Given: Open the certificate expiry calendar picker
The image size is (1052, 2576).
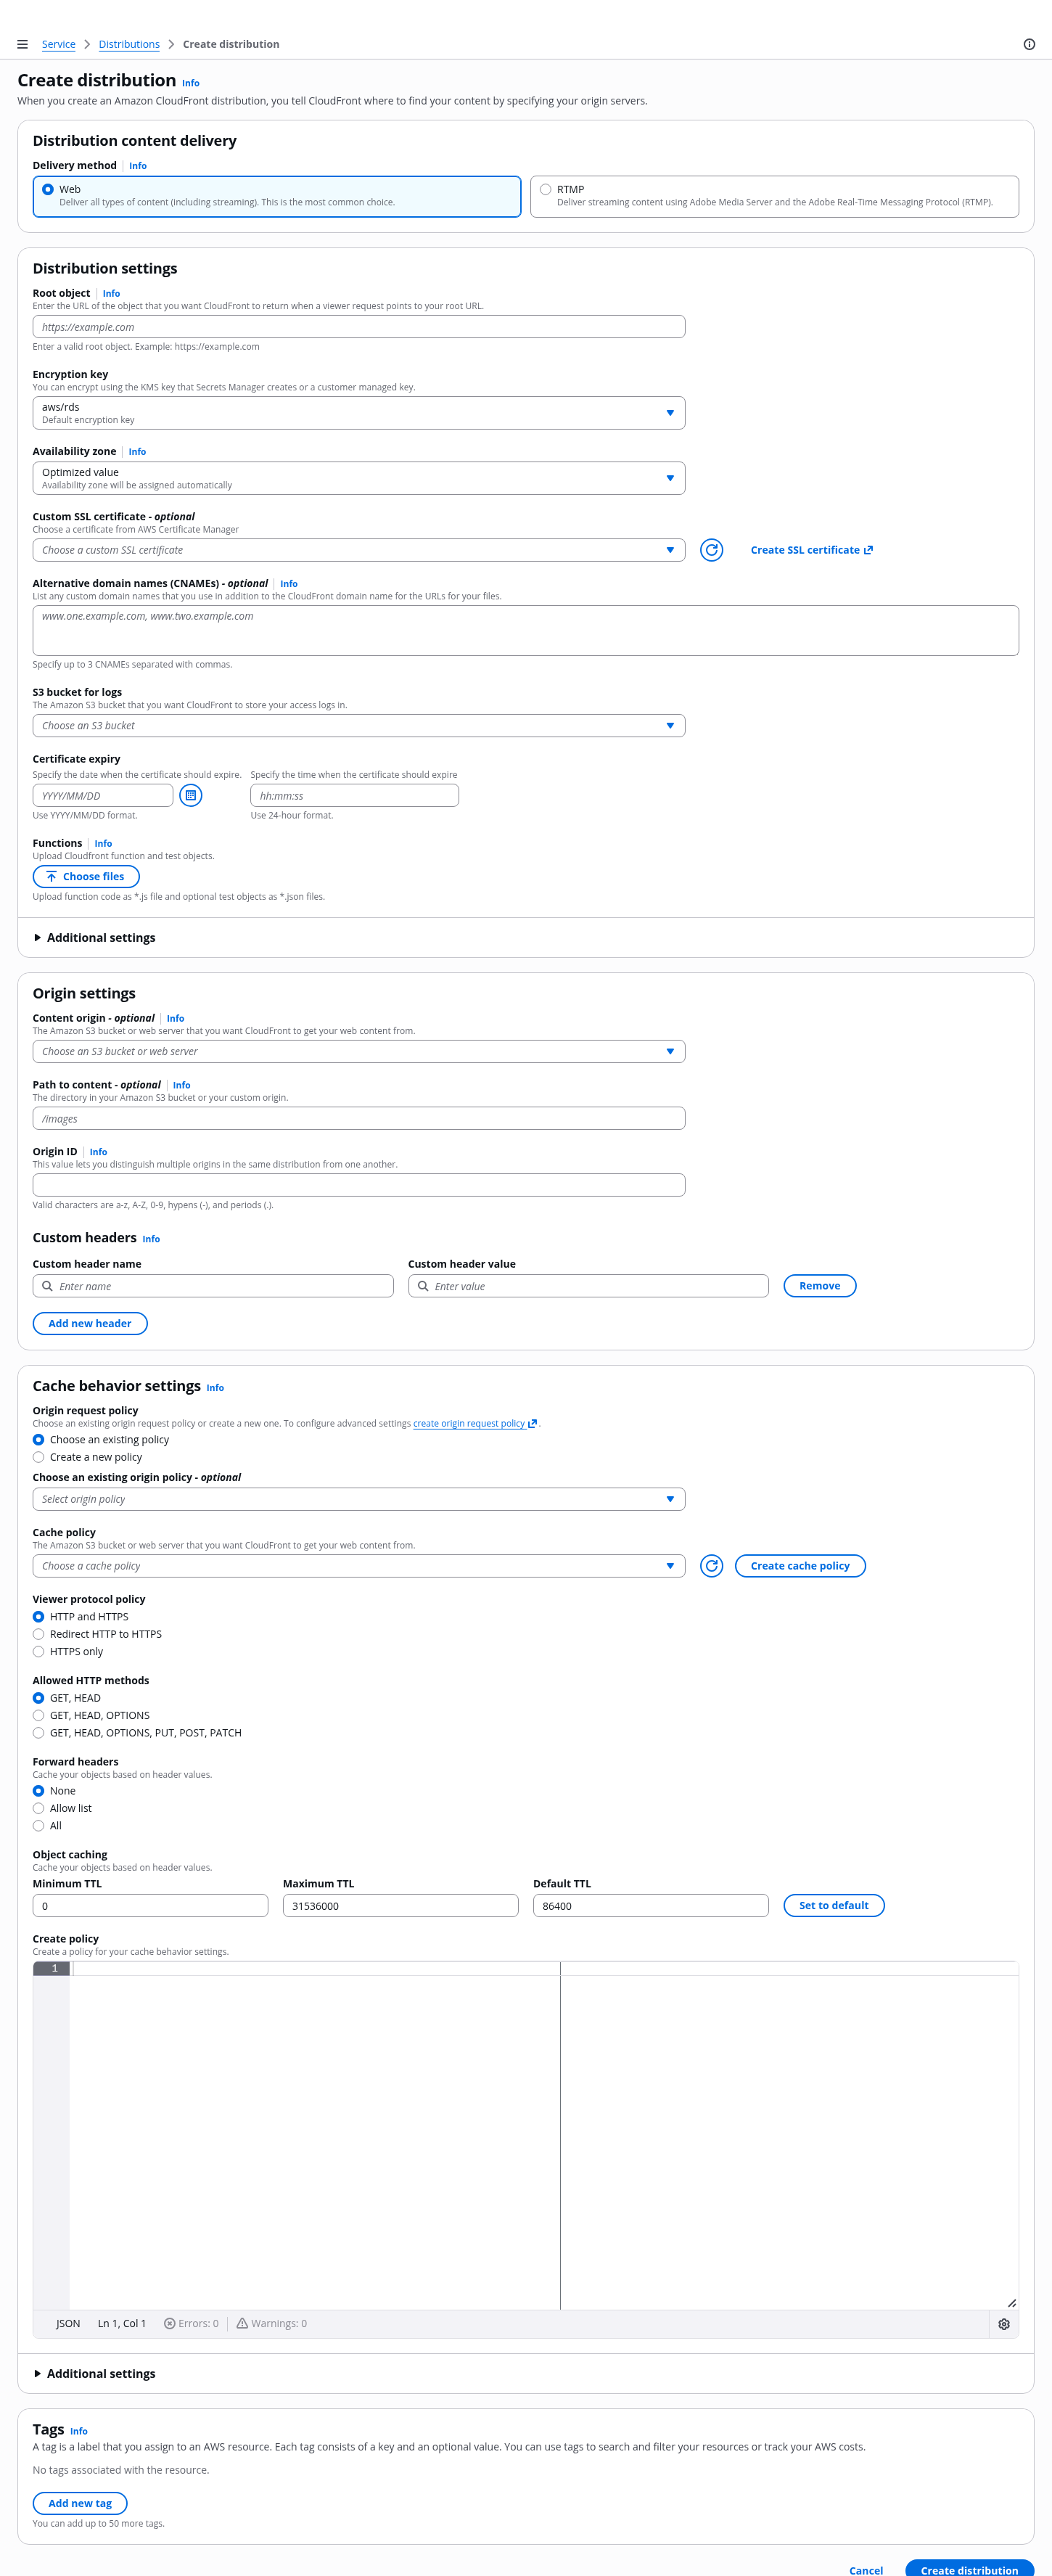Looking at the screenshot, I should coord(191,795).
